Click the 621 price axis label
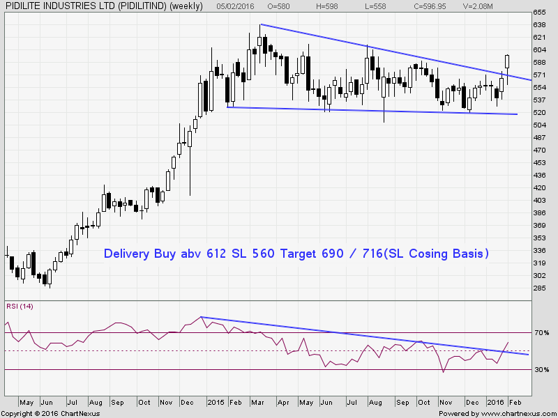The width and height of the screenshot is (558, 418). 539,38
